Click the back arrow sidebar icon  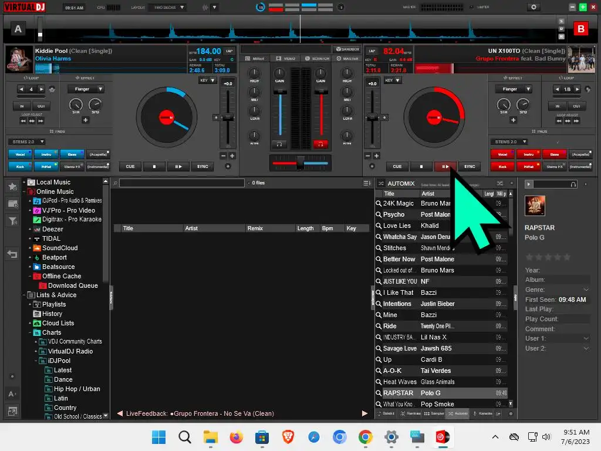click(13, 254)
